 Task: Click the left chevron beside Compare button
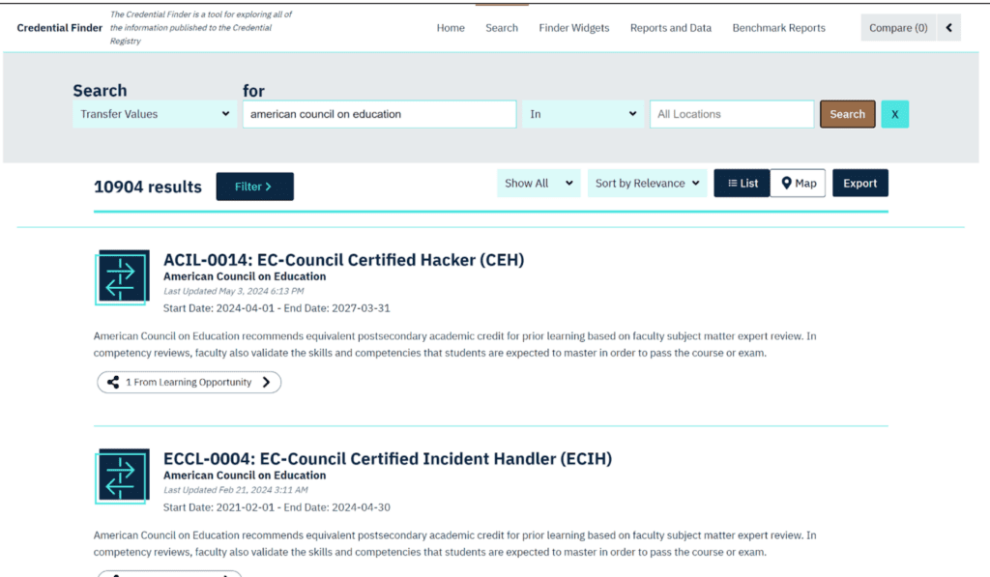(x=948, y=27)
